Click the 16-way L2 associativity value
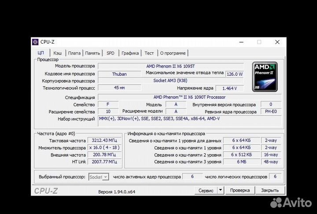The width and height of the screenshot is (317, 214). [x=271, y=155]
